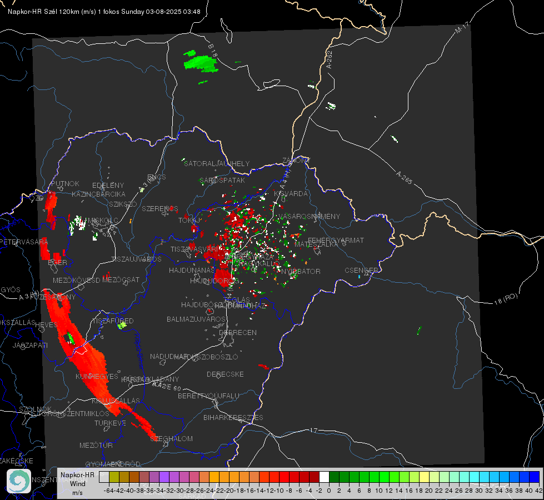Click the ZÁHONY city label
The width and height of the screenshot is (544, 500).
tap(296, 161)
